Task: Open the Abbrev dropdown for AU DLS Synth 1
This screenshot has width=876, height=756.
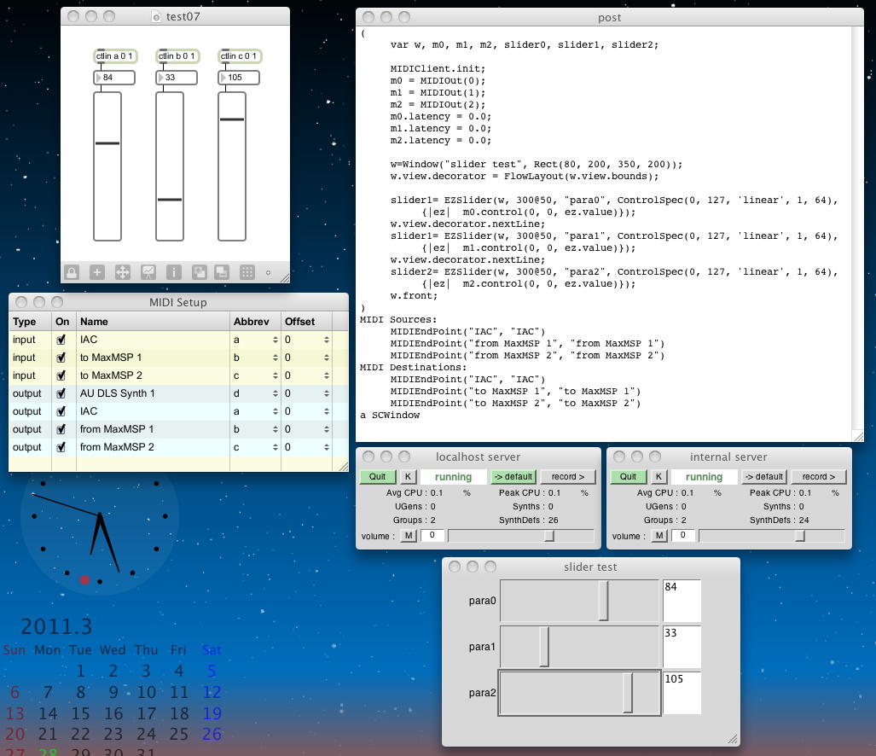Action: pyautogui.click(x=275, y=393)
